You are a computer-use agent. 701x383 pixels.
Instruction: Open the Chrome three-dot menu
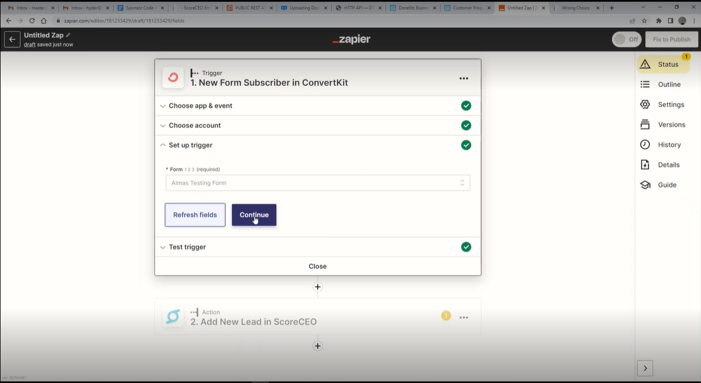click(694, 21)
